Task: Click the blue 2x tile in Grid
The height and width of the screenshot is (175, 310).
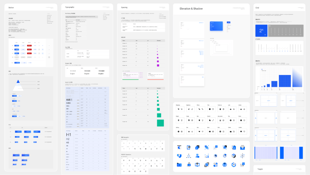Action: (261, 31)
